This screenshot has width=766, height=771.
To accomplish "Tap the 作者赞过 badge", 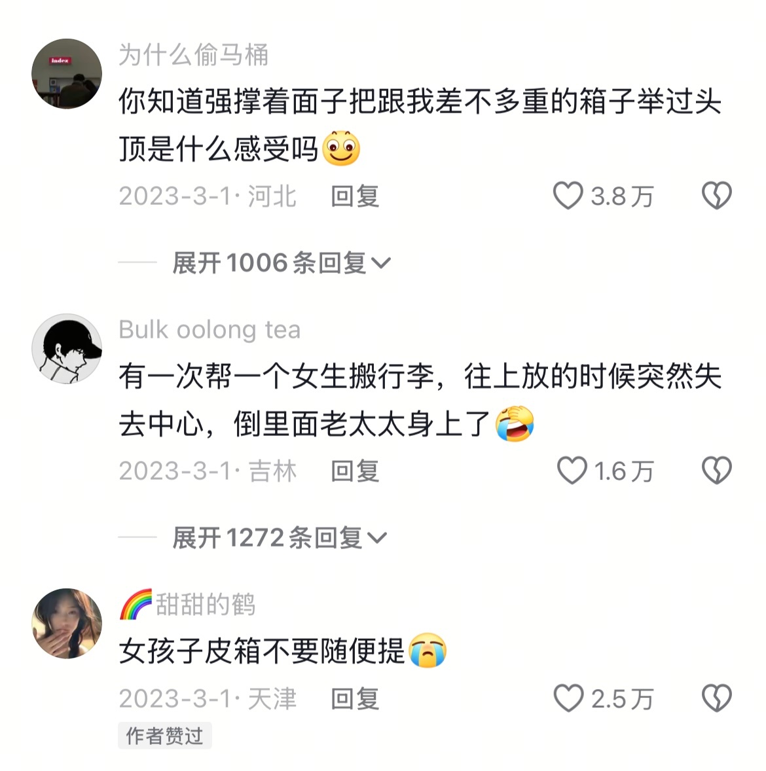I will tap(165, 736).
